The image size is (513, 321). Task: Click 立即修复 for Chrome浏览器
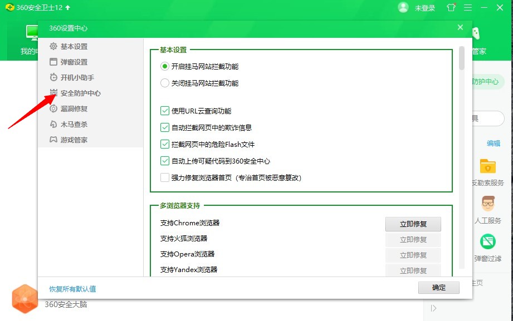pos(413,224)
